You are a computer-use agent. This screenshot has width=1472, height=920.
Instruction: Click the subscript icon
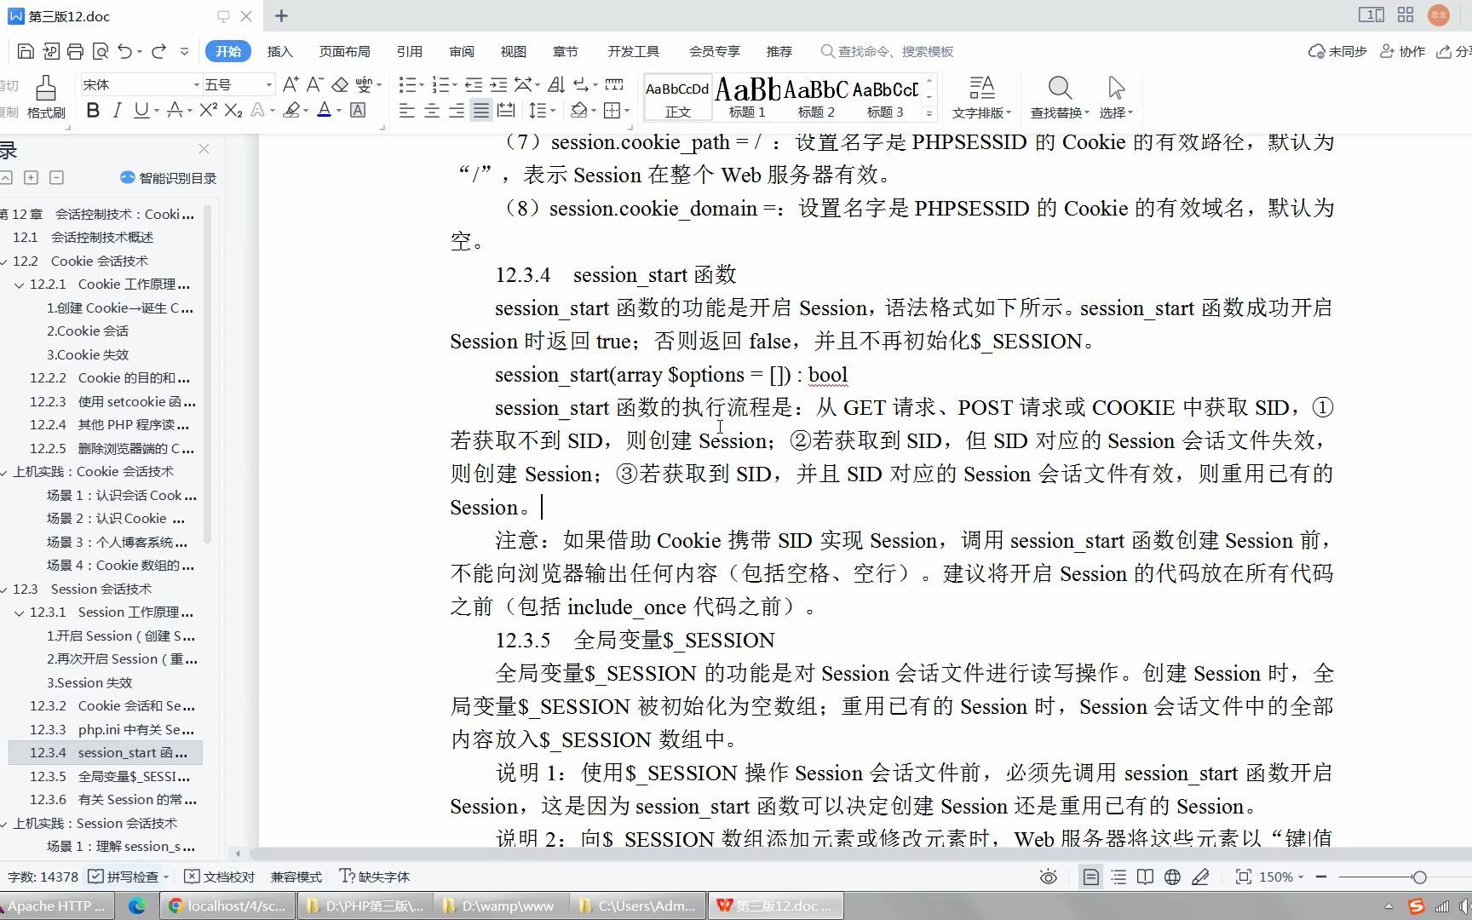tap(232, 110)
